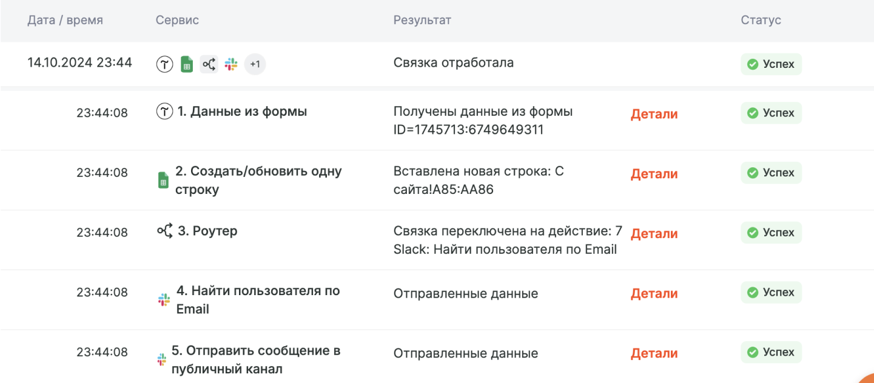Click the Успех badge for 'Отправить сообщение в публичный канал'

(771, 352)
